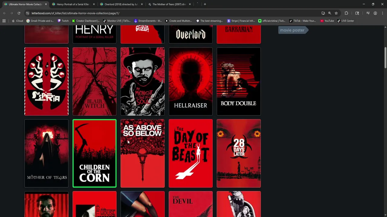Open the Children of the Corn poster
Image resolution: width=387 pixels, height=217 pixels.
(94, 153)
